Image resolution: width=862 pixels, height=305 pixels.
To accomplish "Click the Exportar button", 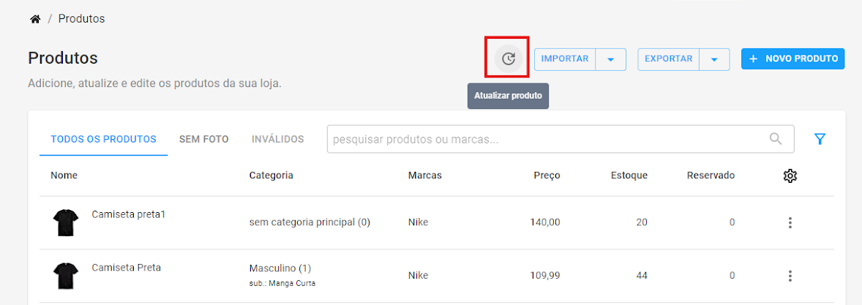I will pos(669,59).
